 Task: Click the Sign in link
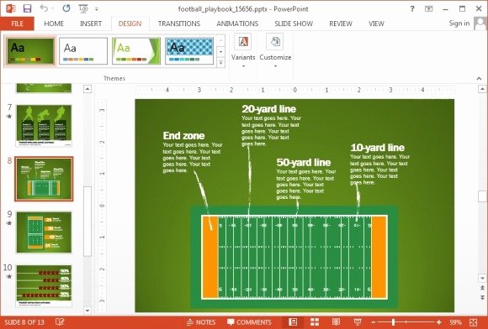[x=459, y=23]
